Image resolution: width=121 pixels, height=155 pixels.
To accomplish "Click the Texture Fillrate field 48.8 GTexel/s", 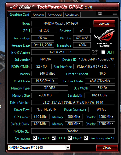I will click(x=100, y=81).
